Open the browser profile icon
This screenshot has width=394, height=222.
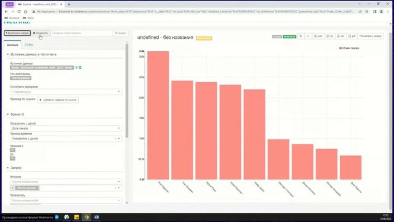point(381,12)
